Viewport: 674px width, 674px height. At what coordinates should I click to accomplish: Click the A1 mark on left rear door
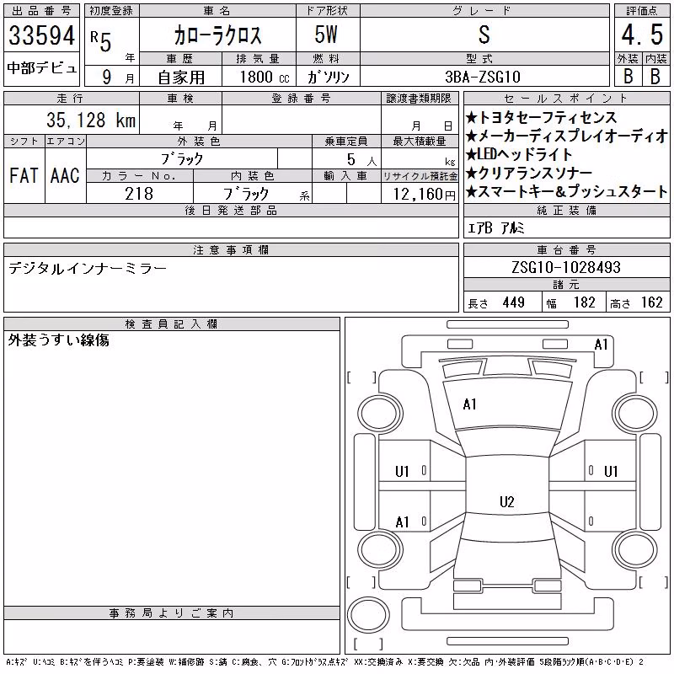(x=402, y=522)
